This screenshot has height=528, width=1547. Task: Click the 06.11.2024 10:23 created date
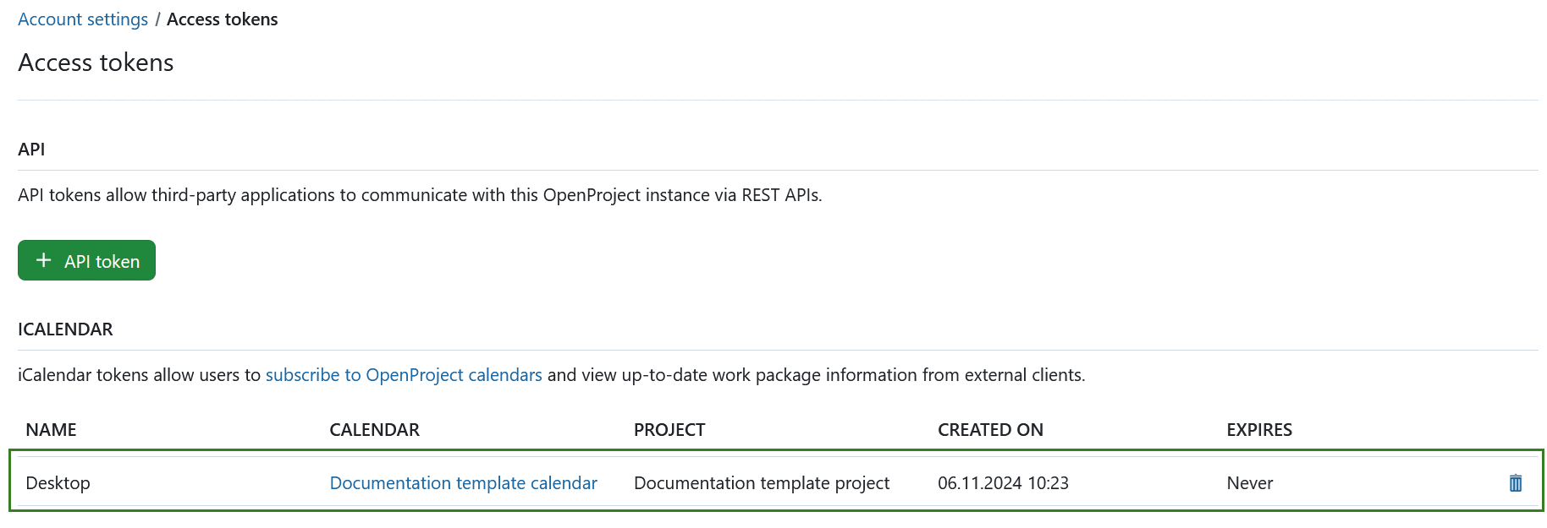tap(1003, 483)
